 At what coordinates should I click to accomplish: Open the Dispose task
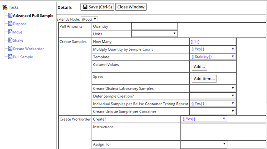click(x=20, y=24)
